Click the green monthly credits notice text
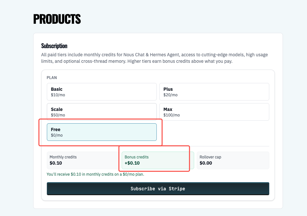 95,174
